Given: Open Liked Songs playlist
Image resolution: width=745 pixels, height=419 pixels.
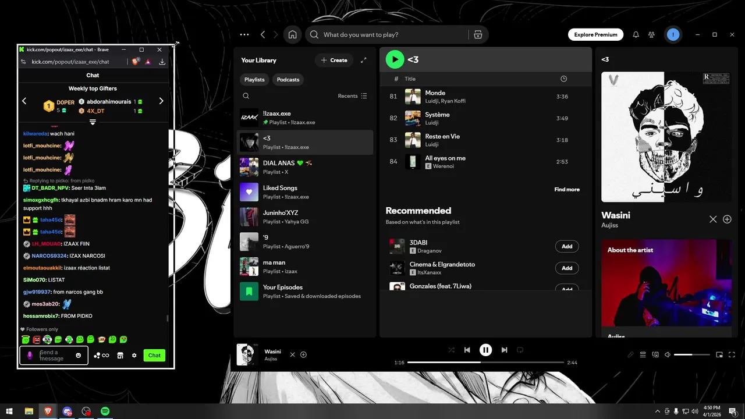Looking at the screenshot, I should coord(306,192).
